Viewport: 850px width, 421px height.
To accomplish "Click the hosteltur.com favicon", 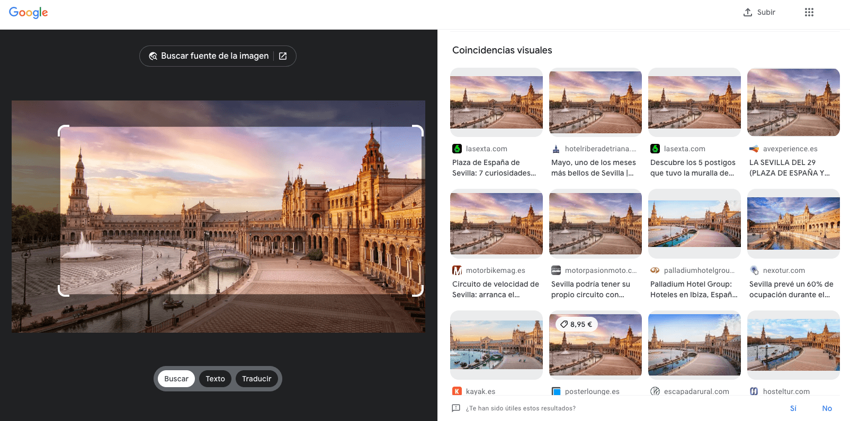I will point(754,391).
